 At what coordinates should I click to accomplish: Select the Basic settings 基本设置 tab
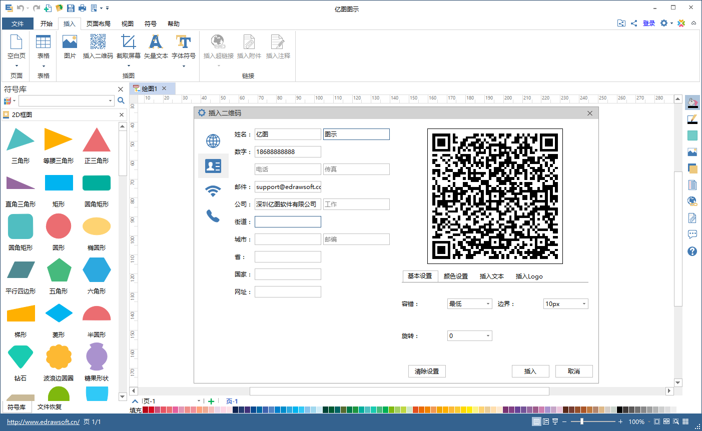420,276
